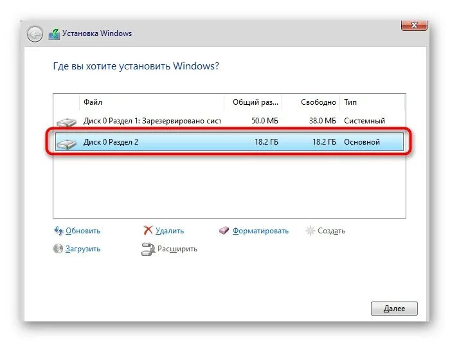Viewport: 450px width, 342px height.
Task: Click the 18.2 ГБ value under Общий раз...
Action: 266,142
